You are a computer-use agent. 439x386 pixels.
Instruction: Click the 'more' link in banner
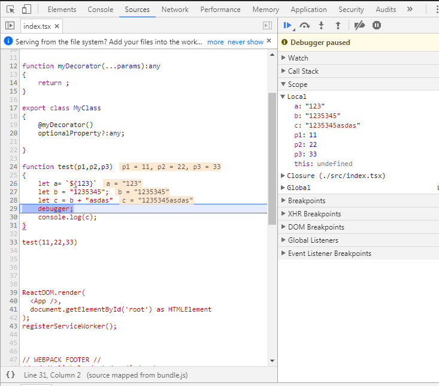tap(215, 42)
